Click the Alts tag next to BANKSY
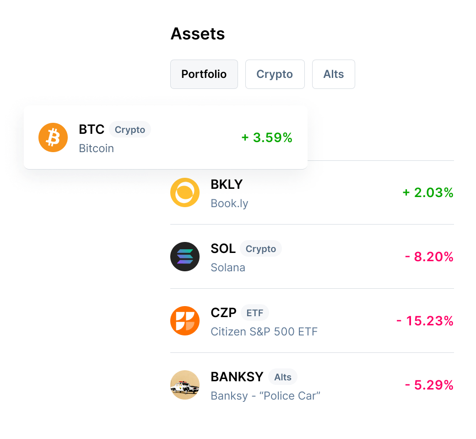Image resolution: width=476 pixels, height=439 pixels. point(283,377)
